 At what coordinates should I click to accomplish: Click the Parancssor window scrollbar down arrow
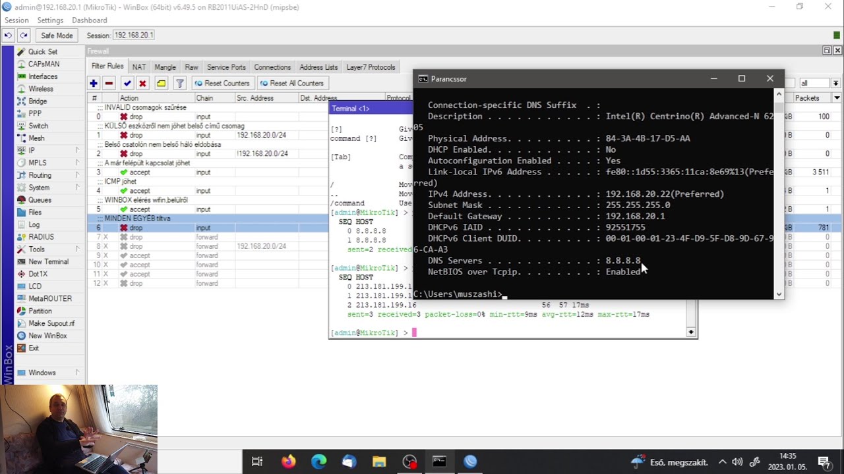779,294
